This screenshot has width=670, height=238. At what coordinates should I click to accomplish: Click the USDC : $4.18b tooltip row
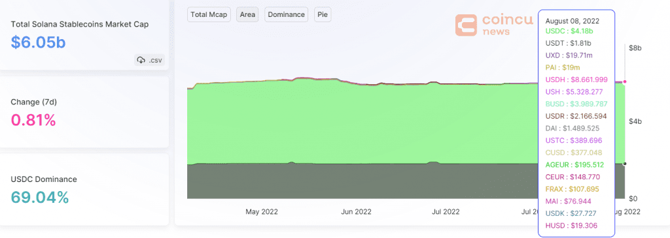click(569, 31)
